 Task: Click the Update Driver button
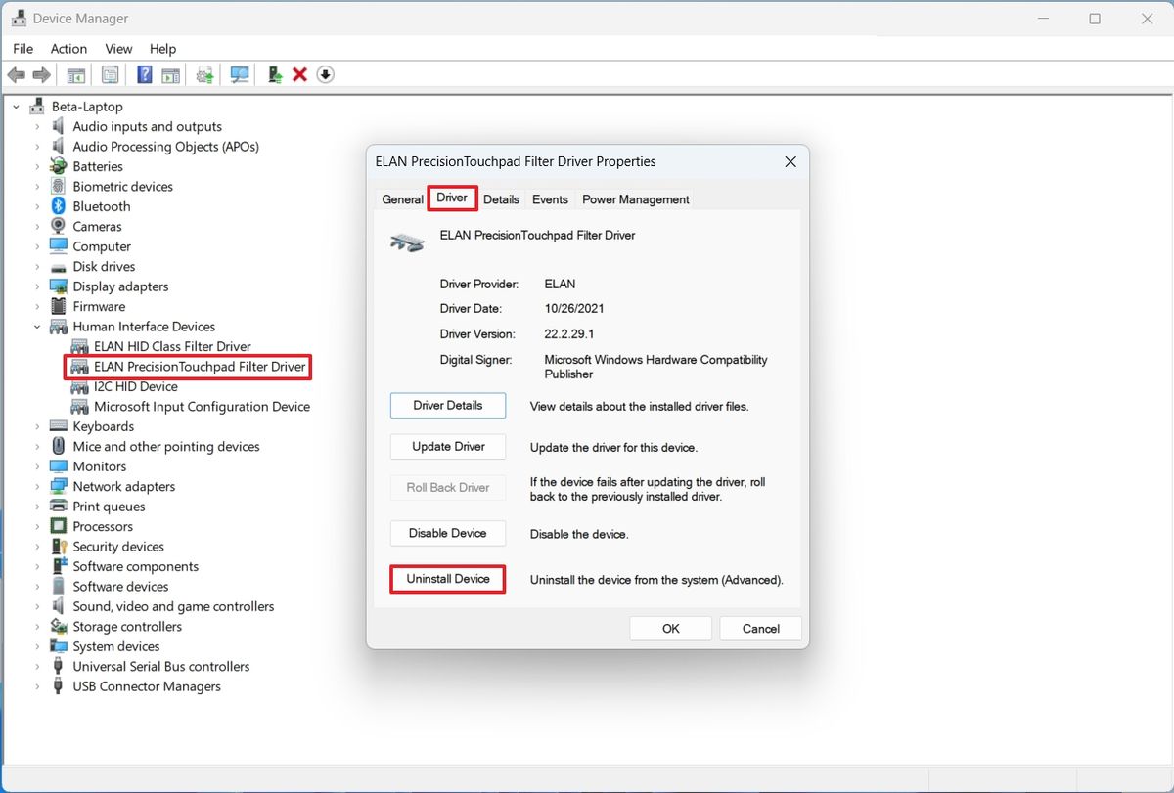coord(447,446)
